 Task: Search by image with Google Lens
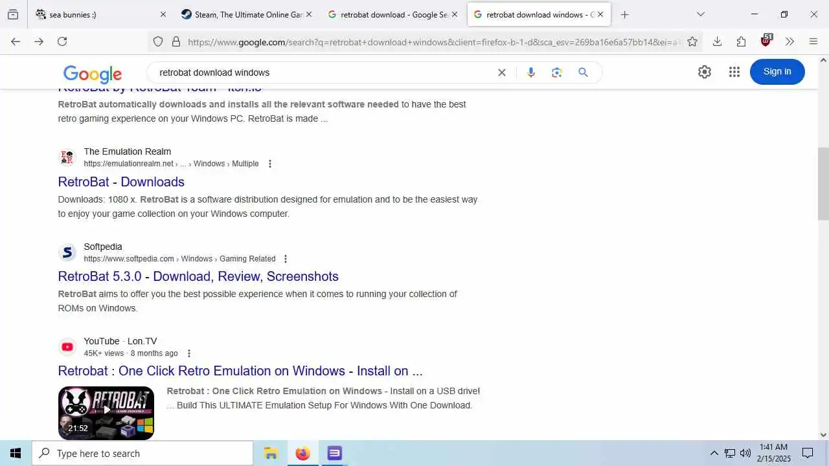click(556, 72)
